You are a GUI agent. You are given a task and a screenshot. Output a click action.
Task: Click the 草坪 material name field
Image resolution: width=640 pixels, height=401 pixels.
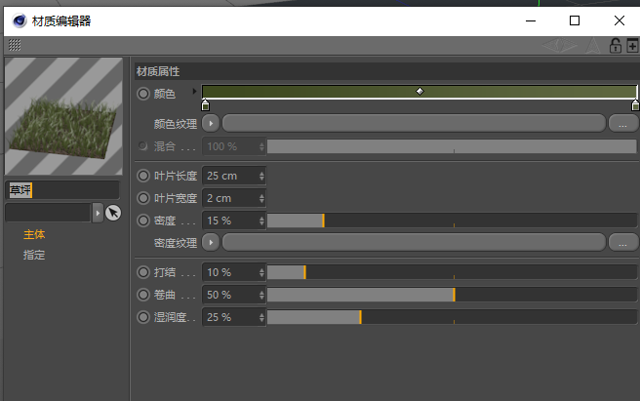[62, 190]
